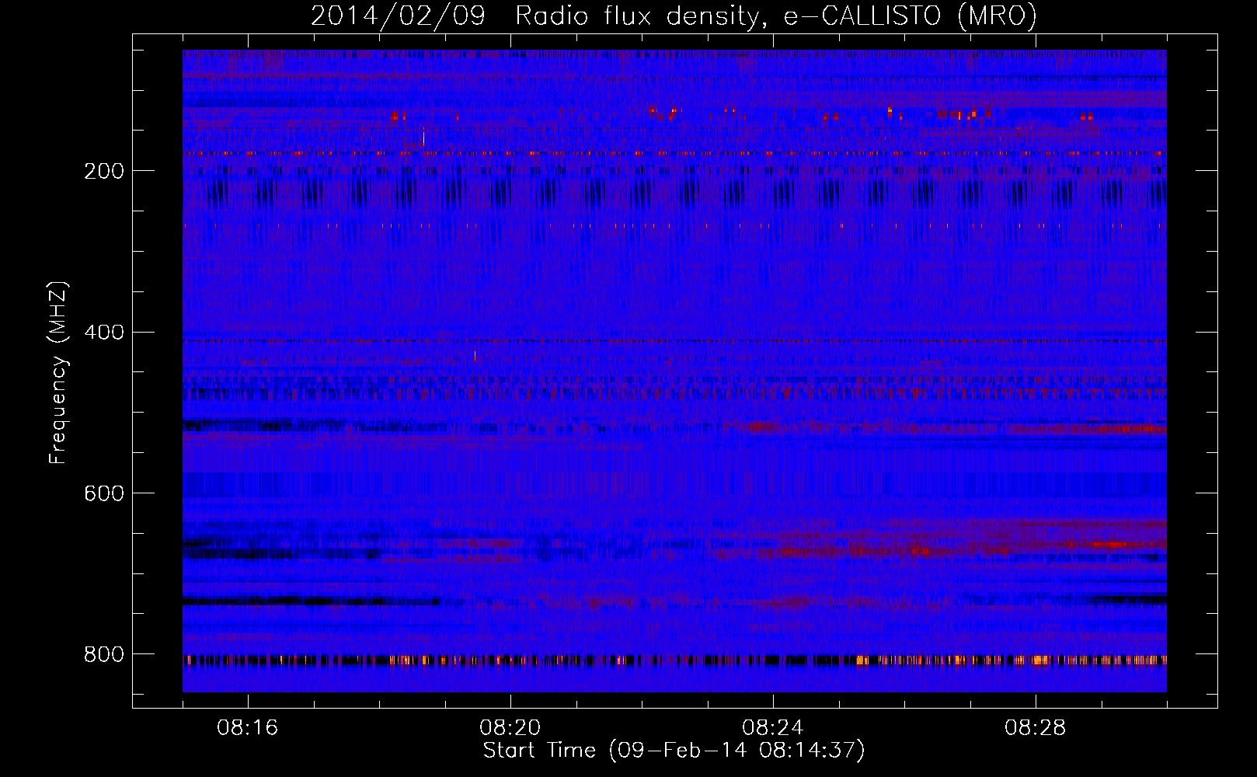This screenshot has height=777, width=1257.
Task: Click the 600 frequency tick label
Action: 104,493
